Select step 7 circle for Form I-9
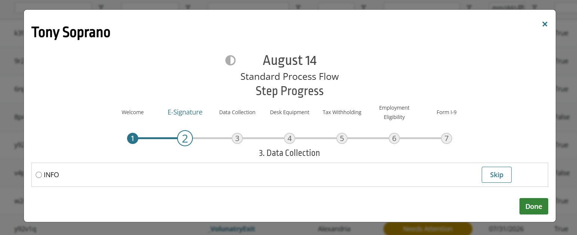577x235 pixels. pos(447,138)
